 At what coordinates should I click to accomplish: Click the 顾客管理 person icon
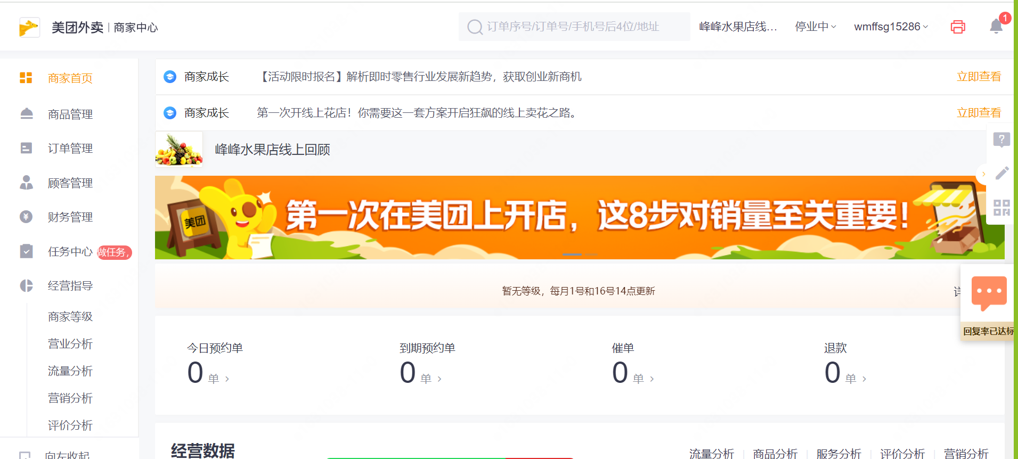[x=26, y=183]
